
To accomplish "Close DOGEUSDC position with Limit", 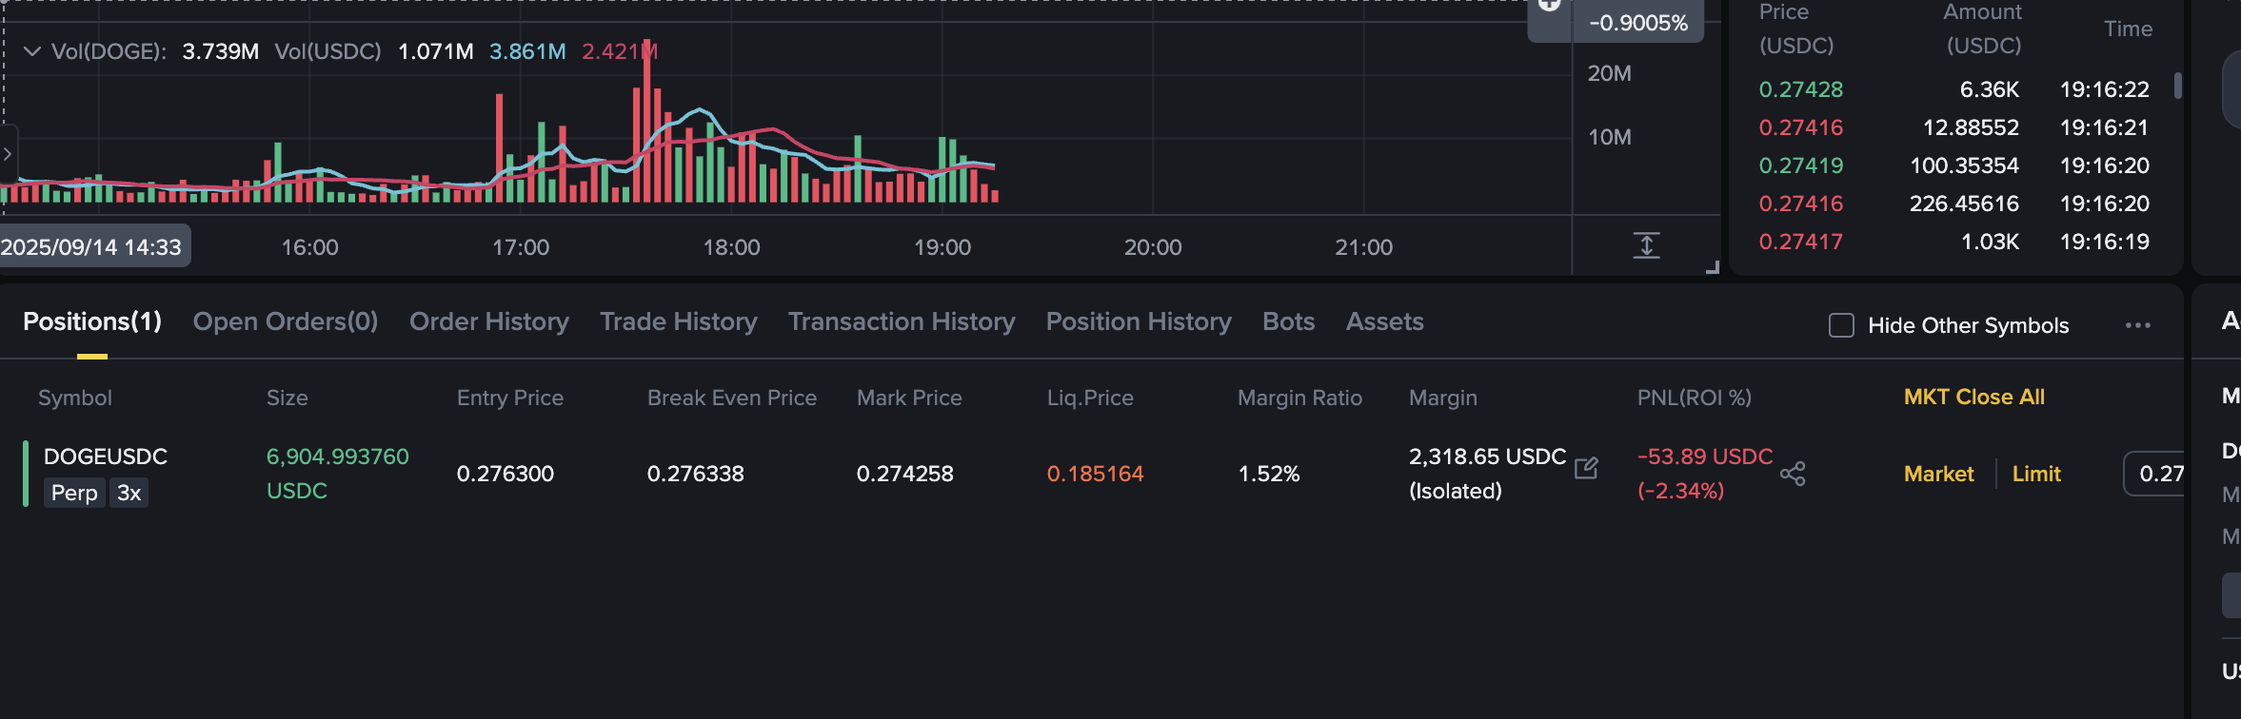I will click(x=2036, y=474).
